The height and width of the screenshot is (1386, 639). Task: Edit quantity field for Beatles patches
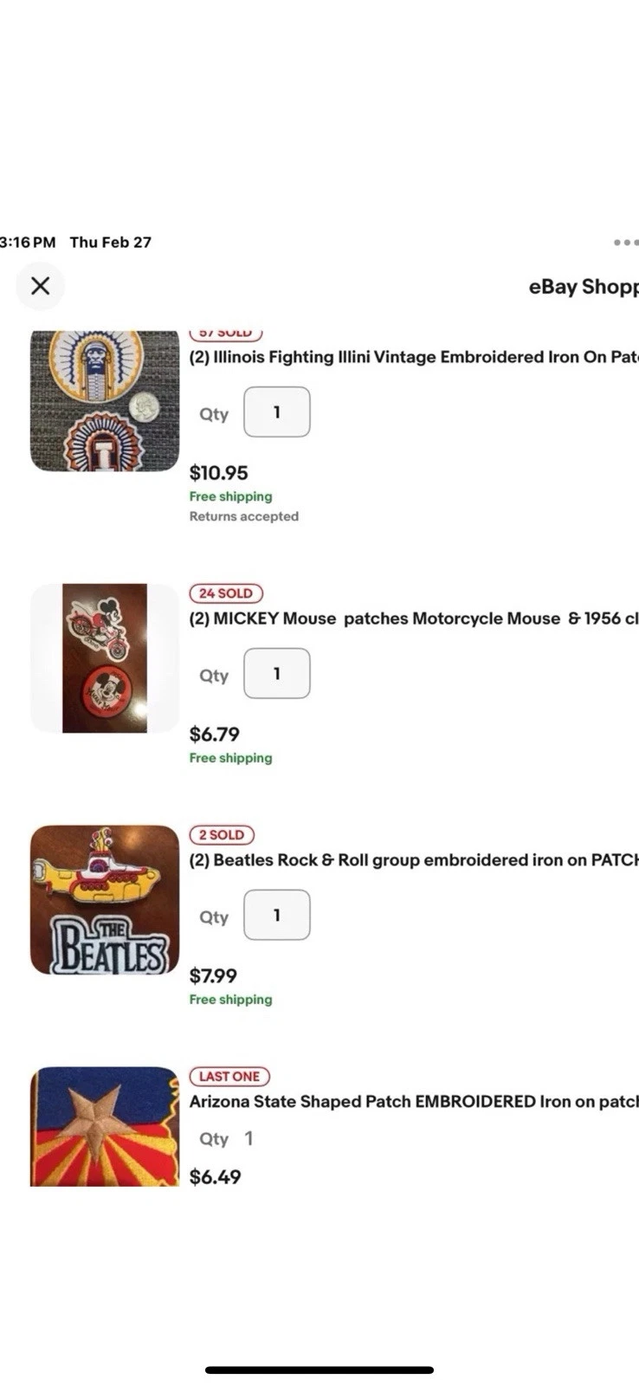(277, 915)
